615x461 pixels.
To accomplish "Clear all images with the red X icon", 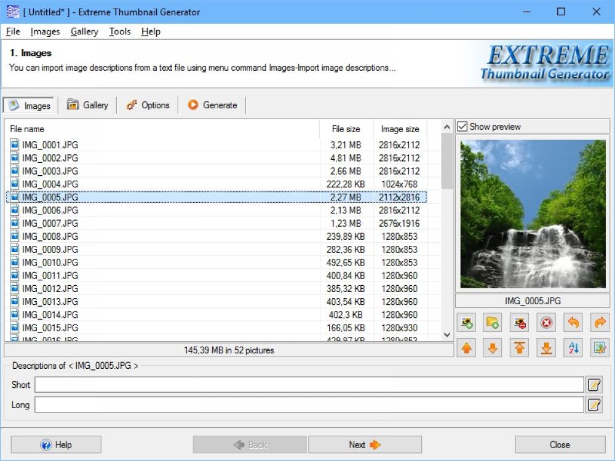I will click(x=546, y=322).
